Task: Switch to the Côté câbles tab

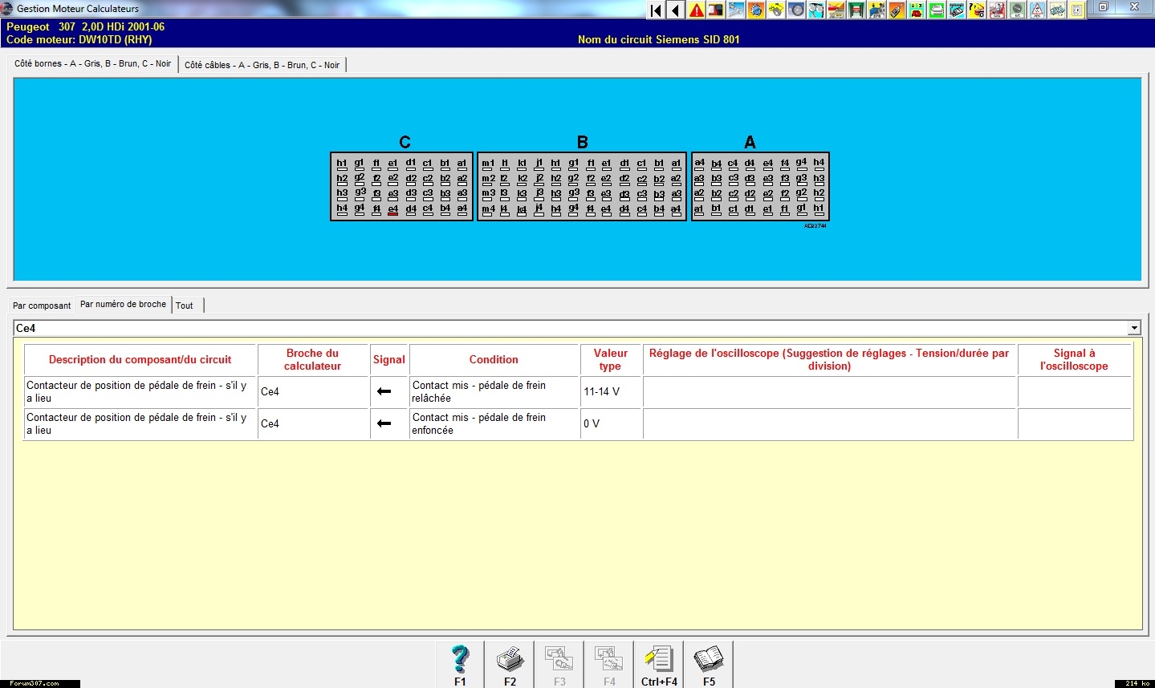Action: (262, 65)
